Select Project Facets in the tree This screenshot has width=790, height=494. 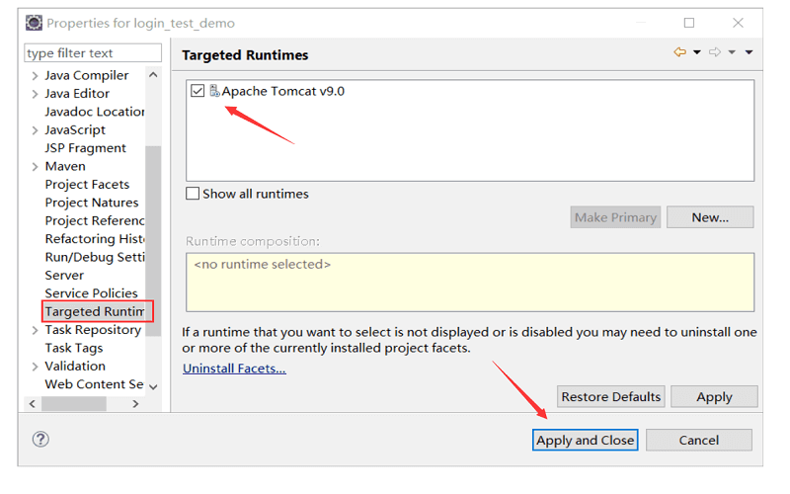click(87, 185)
